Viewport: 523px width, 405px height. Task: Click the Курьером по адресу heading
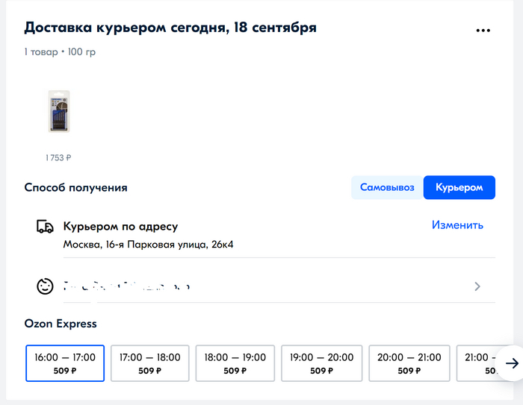coord(120,226)
